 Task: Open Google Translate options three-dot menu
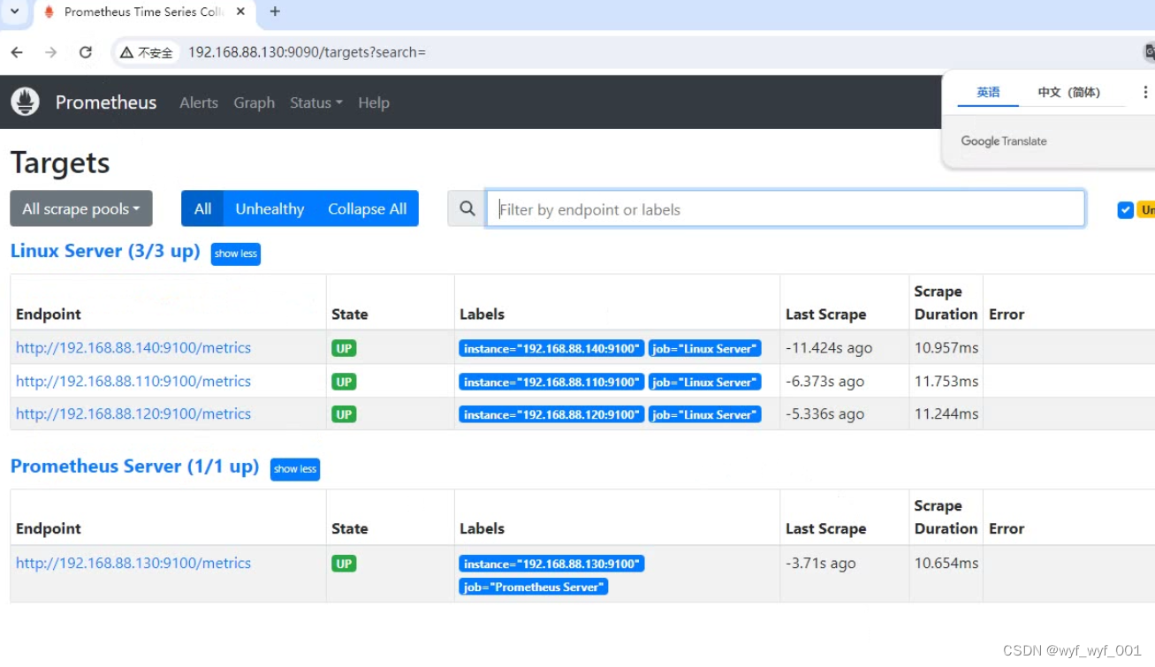[1145, 92]
